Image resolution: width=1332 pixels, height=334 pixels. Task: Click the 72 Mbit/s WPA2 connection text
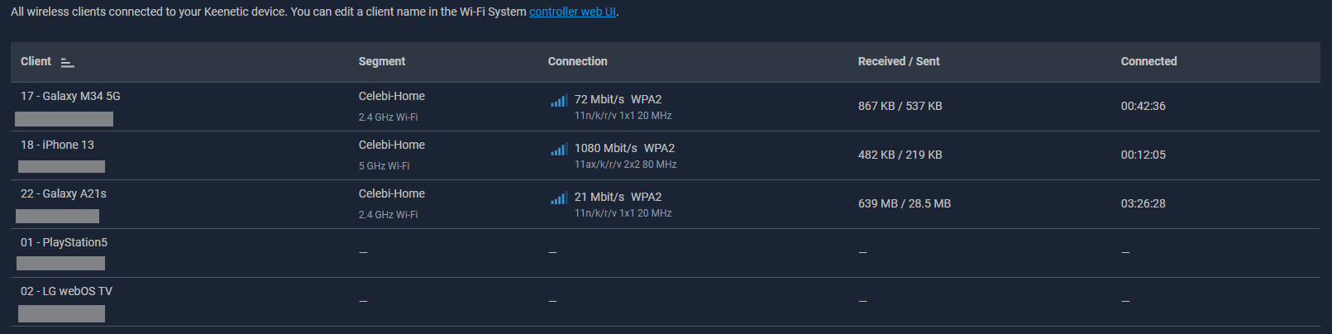point(618,99)
